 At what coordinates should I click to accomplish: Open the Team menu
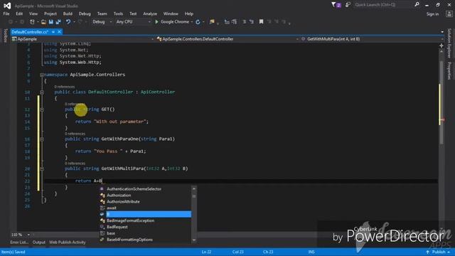[x=102, y=14]
